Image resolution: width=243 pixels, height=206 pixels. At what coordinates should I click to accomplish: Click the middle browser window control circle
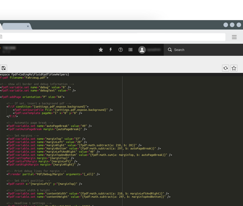[x=232, y=25]
